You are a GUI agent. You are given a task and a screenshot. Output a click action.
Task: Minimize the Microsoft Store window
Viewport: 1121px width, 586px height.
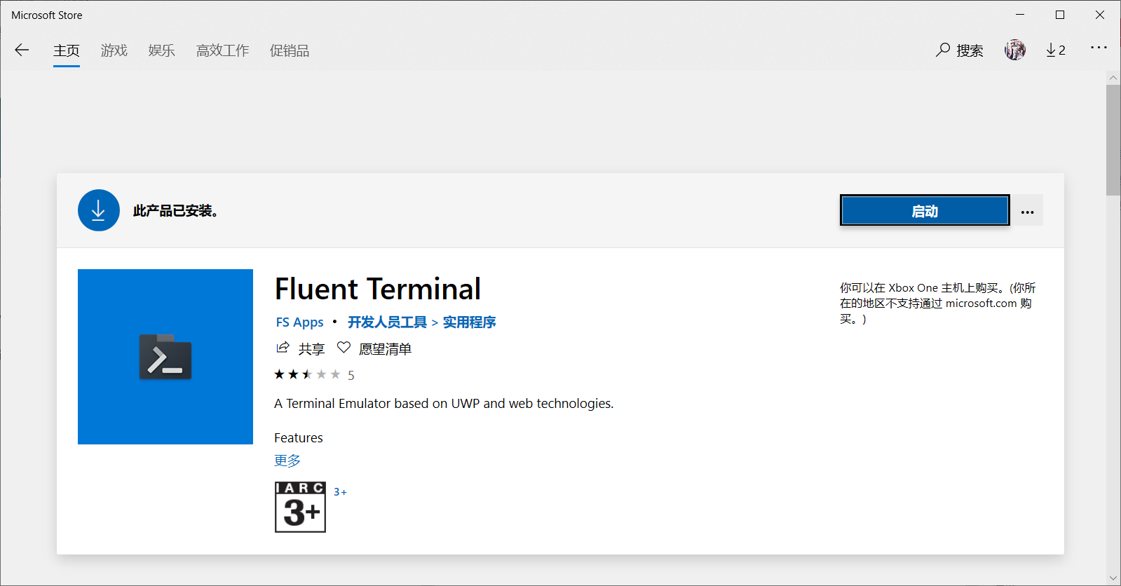tap(1020, 15)
